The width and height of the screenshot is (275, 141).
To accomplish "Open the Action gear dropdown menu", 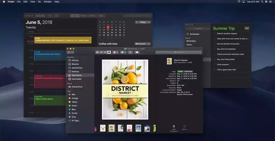I will tap(123, 52).
